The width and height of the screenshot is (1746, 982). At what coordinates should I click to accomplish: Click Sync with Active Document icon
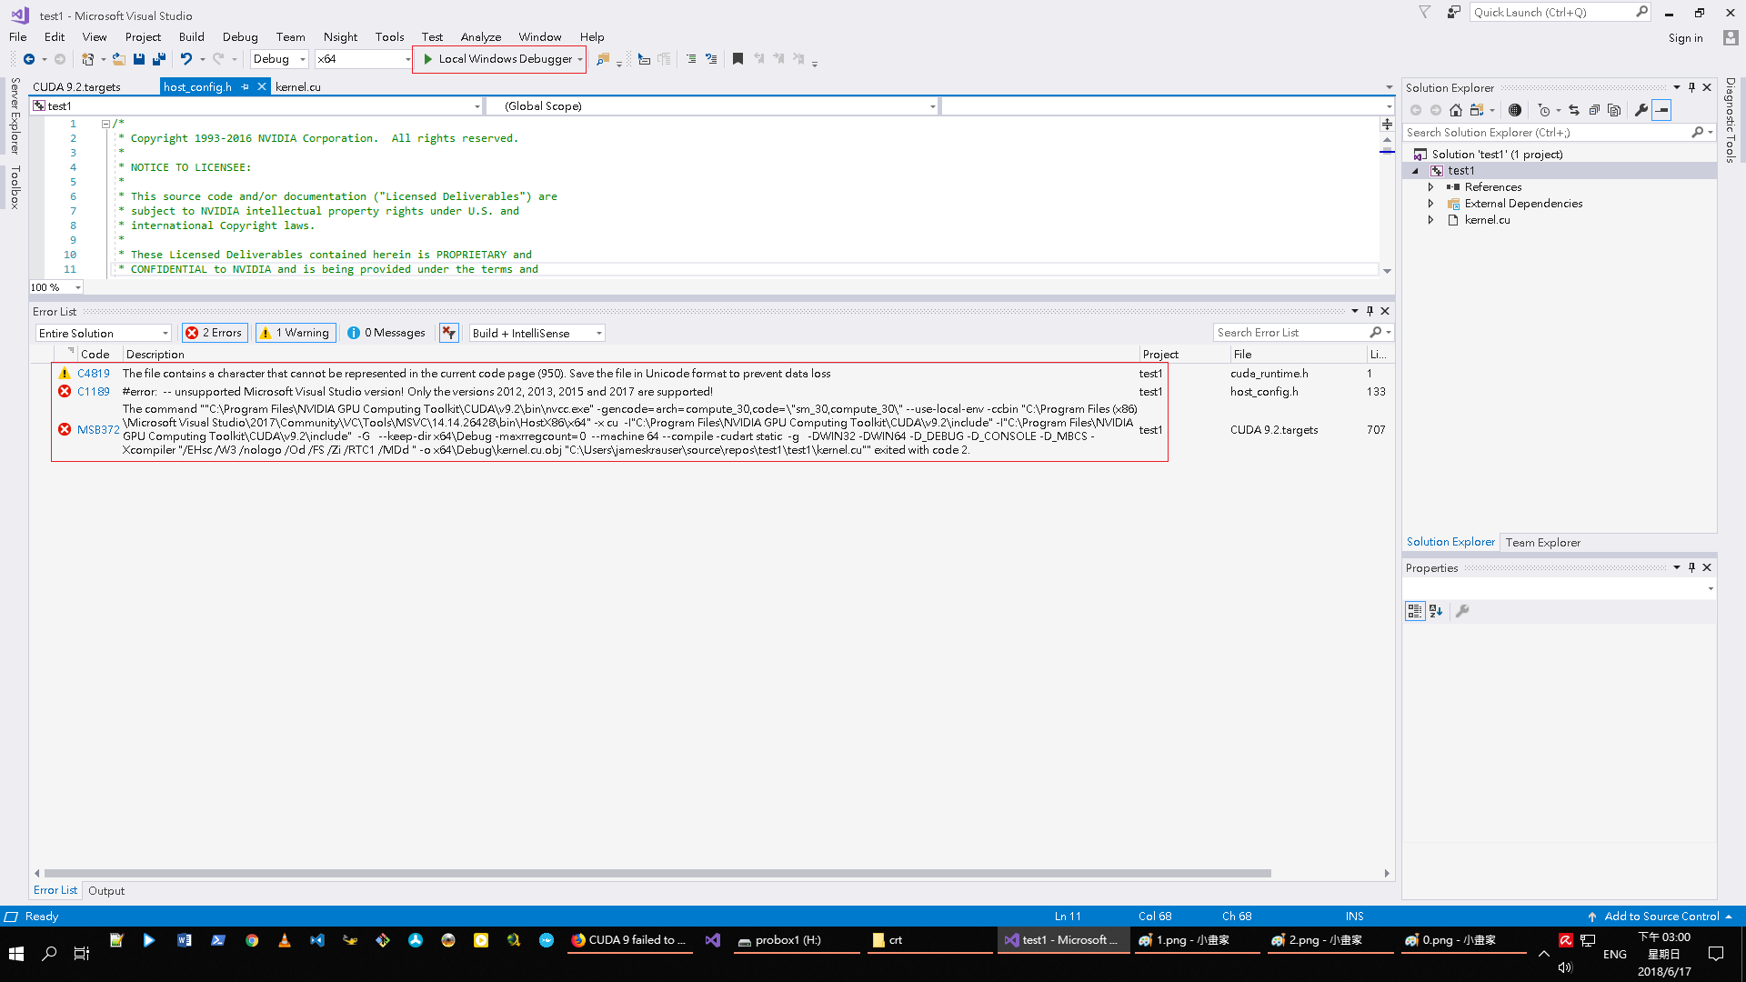(1574, 110)
